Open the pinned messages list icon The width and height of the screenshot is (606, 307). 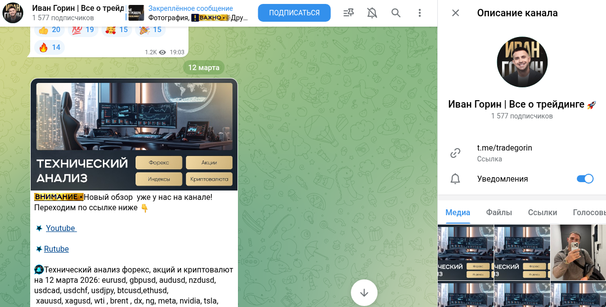348,13
